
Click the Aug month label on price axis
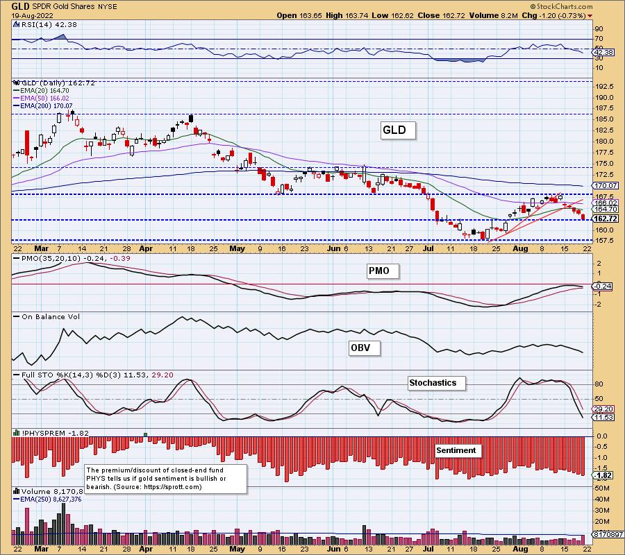[x=521, y=249]
